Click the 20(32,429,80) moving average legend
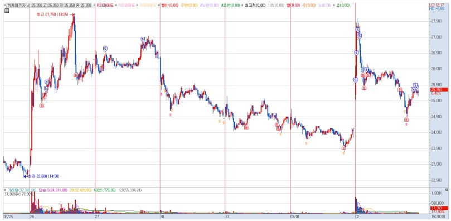The width and height of the screenshot is (451, 221). 81,190
